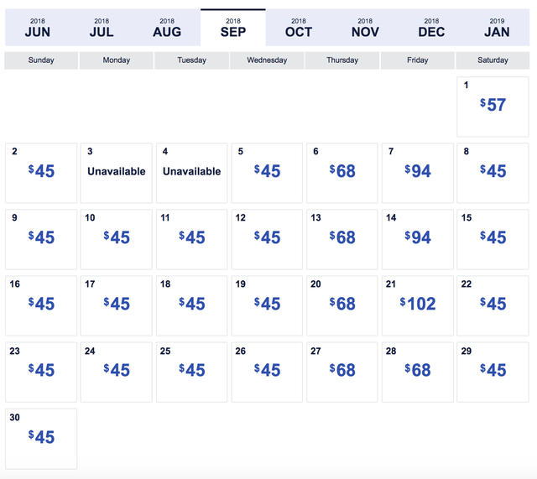Screen dimensions: 537x479
Task: Pick September 6 priced at $68
Action: [342, 172]
